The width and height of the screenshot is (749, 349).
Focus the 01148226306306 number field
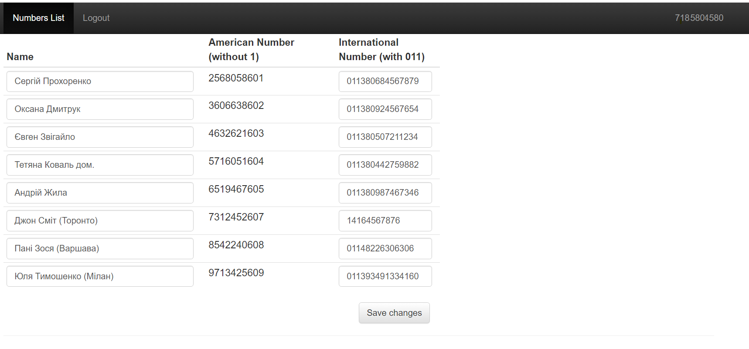(x=385, y=249)
